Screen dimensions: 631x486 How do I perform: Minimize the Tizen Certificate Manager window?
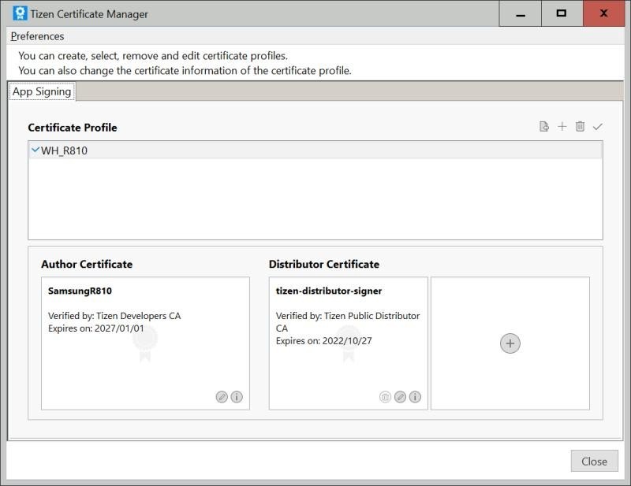pyautogui.click(x=521, y=13)
